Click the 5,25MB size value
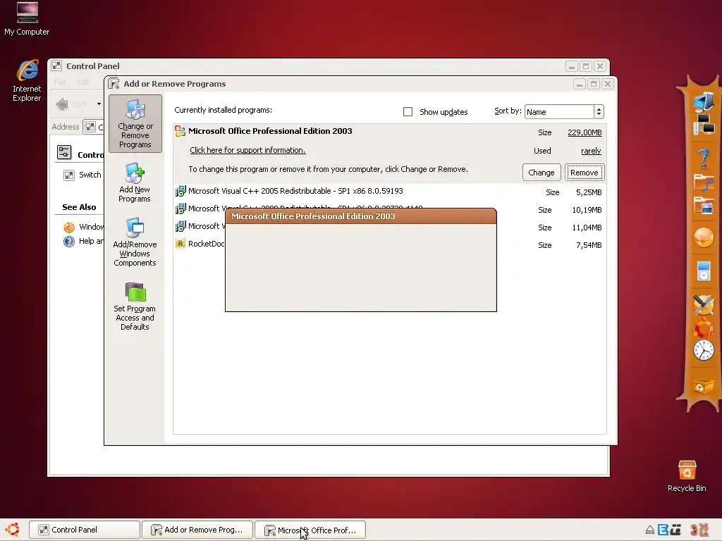 (589, 192)
